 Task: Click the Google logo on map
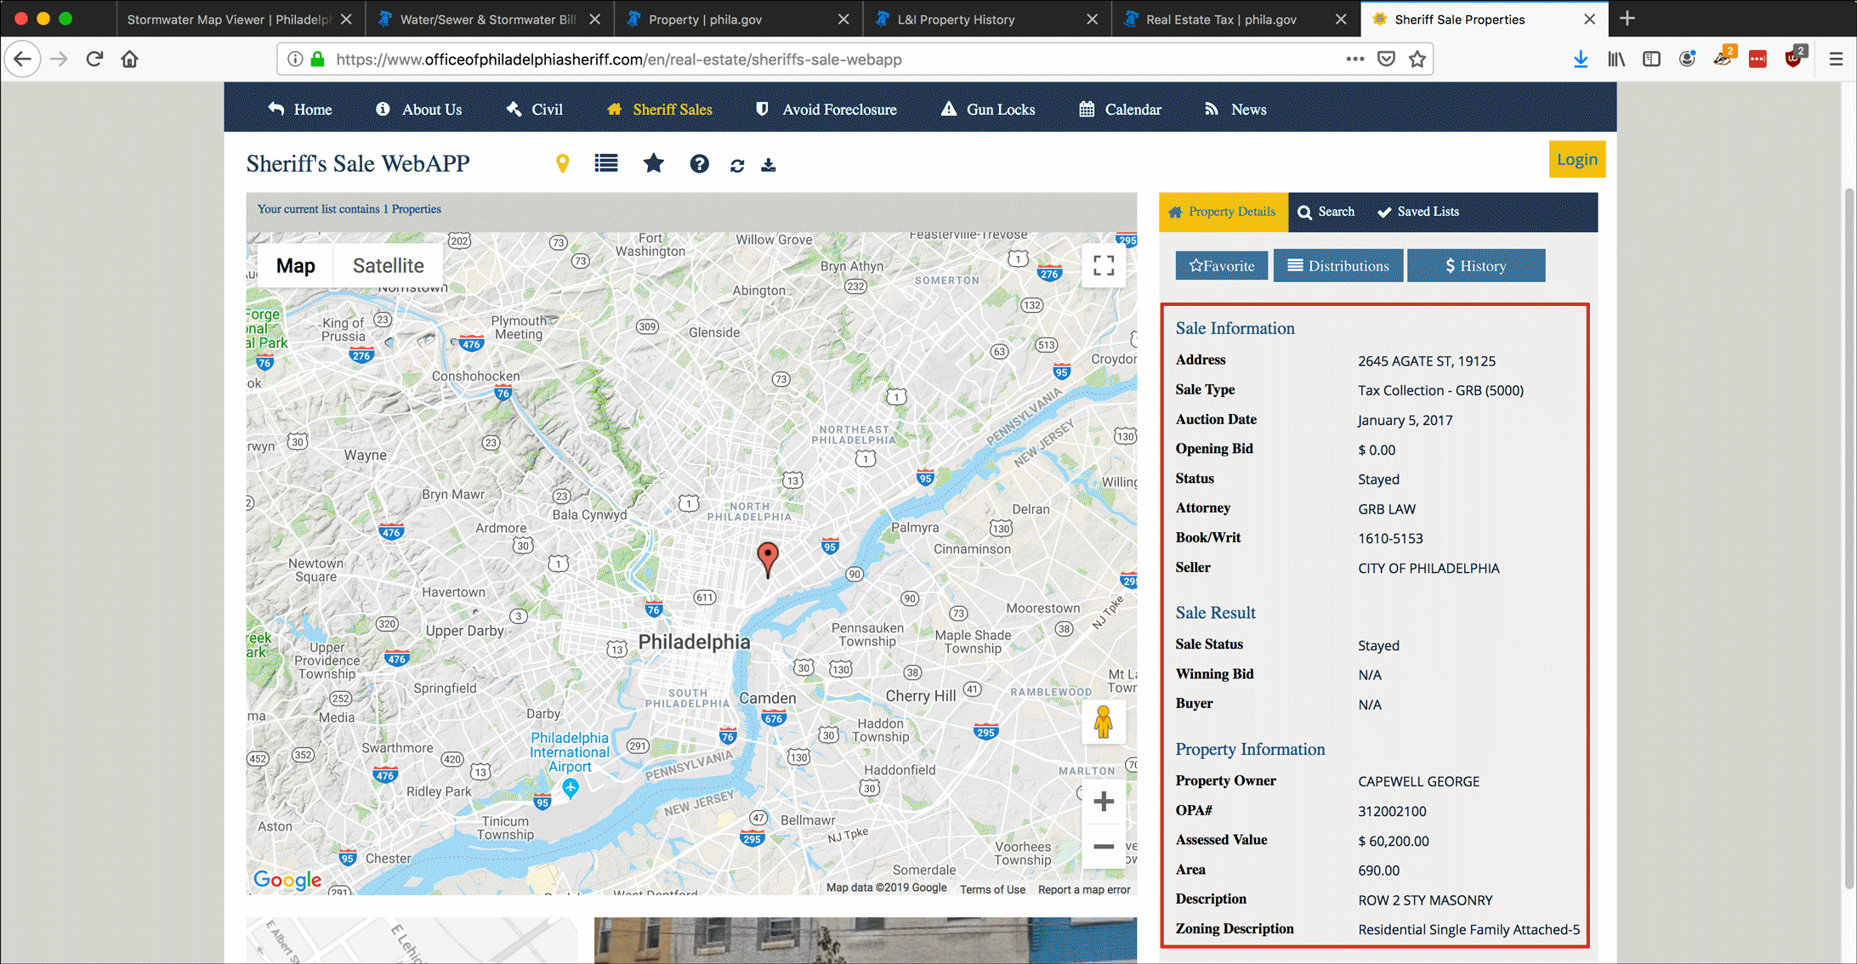coord(287,880)
